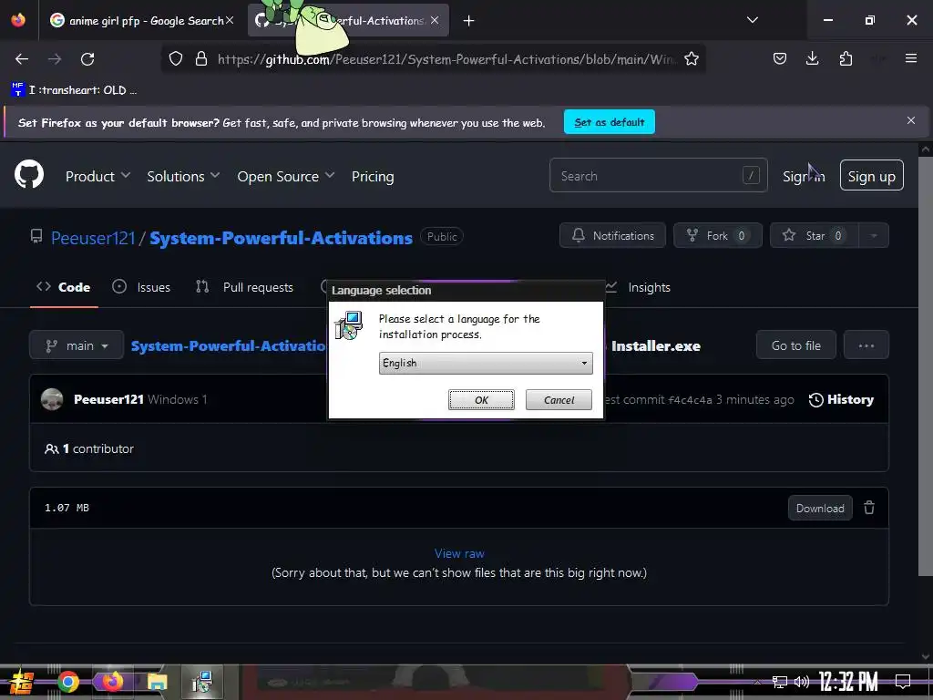Open the Pricing page link
The image size is (933, 700).
(373, 176)
